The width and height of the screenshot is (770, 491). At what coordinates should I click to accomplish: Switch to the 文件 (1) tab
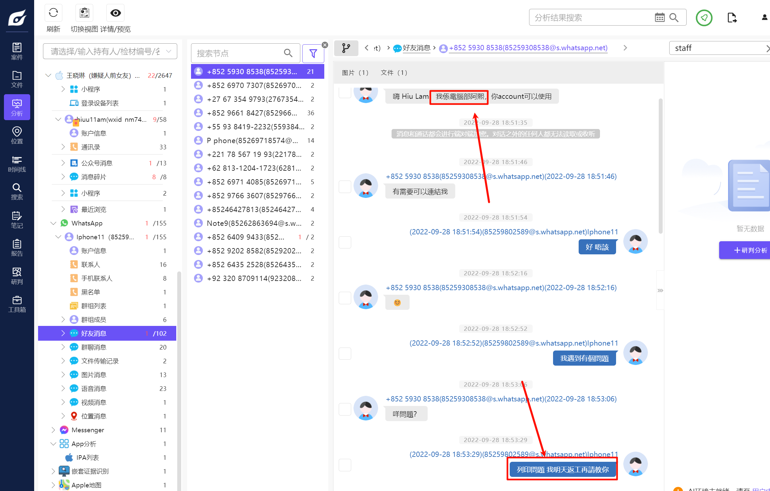394,73
